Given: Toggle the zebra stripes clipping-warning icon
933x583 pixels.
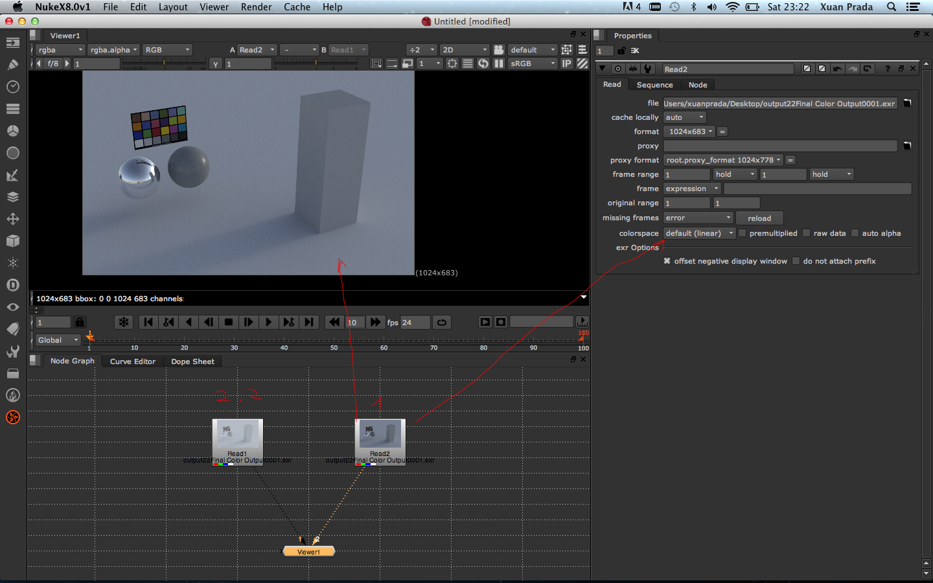Looking at the screenshot, I should point(582,63).
